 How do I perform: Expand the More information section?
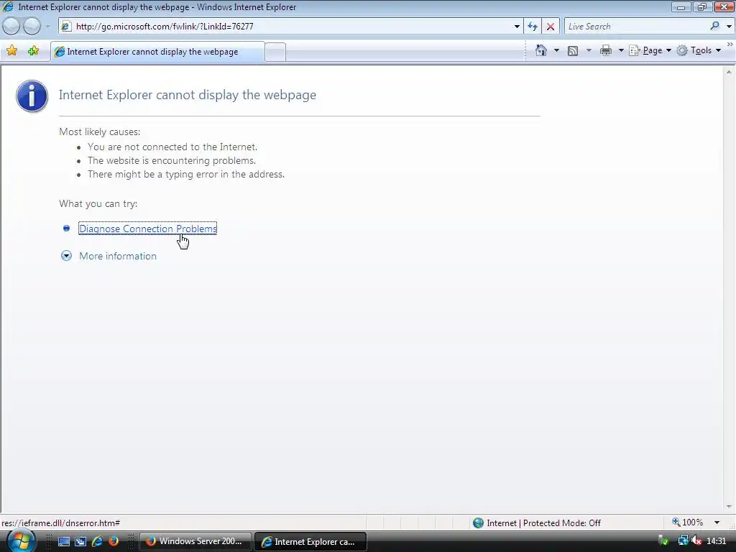point(66,256)
